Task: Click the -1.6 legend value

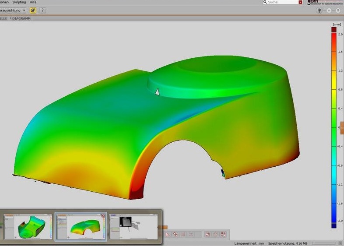Action: (340, 204)
